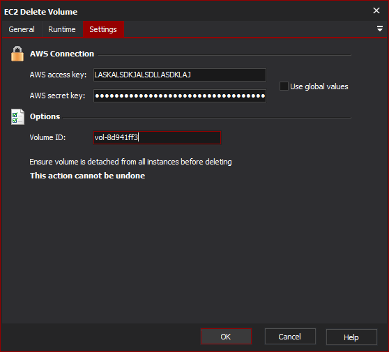Focus the AWS secret key field

(180, 95)
